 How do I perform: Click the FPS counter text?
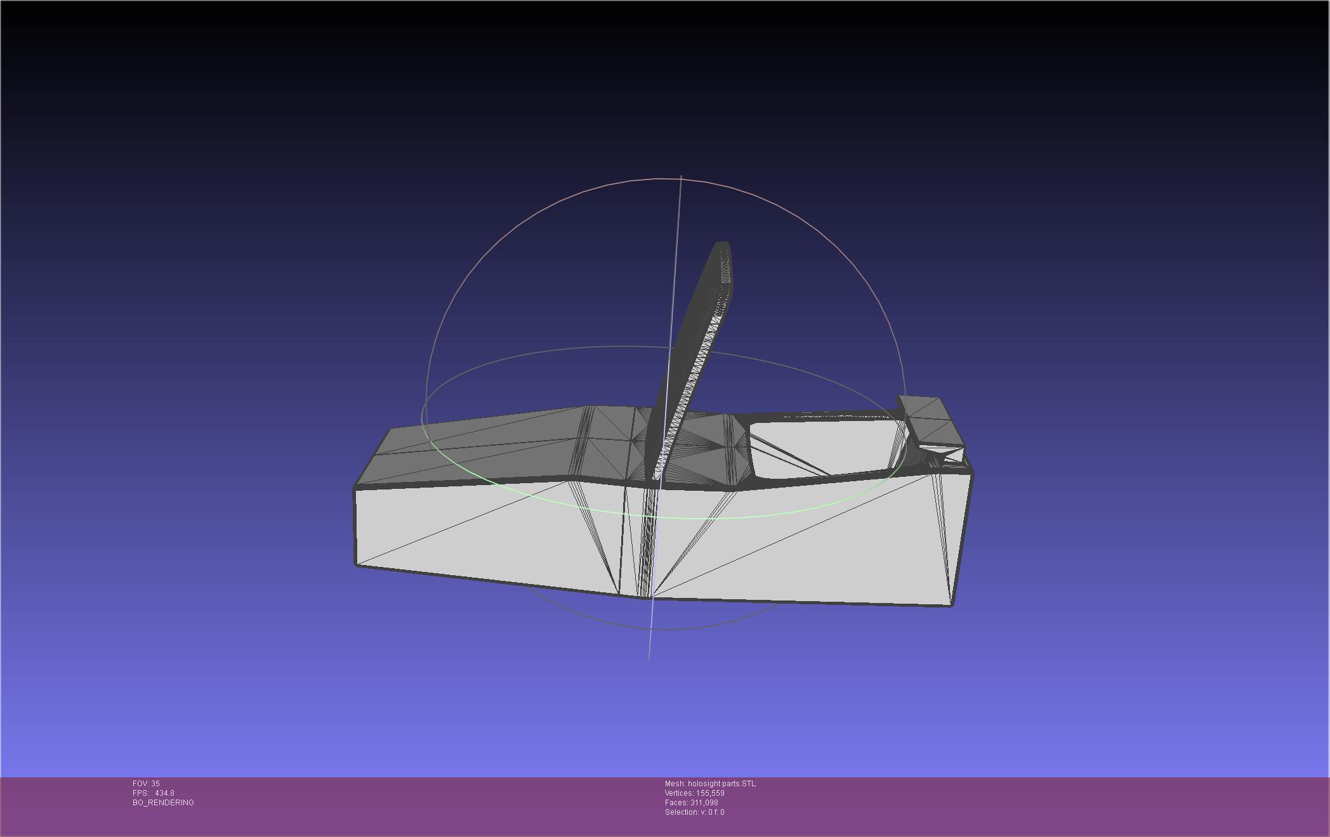point(153,793)
